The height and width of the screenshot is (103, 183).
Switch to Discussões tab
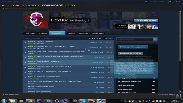click(x=57, y=33)
